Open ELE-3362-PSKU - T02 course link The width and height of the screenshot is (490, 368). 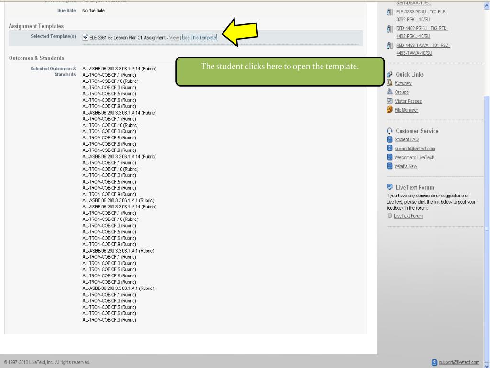(421, 16)
